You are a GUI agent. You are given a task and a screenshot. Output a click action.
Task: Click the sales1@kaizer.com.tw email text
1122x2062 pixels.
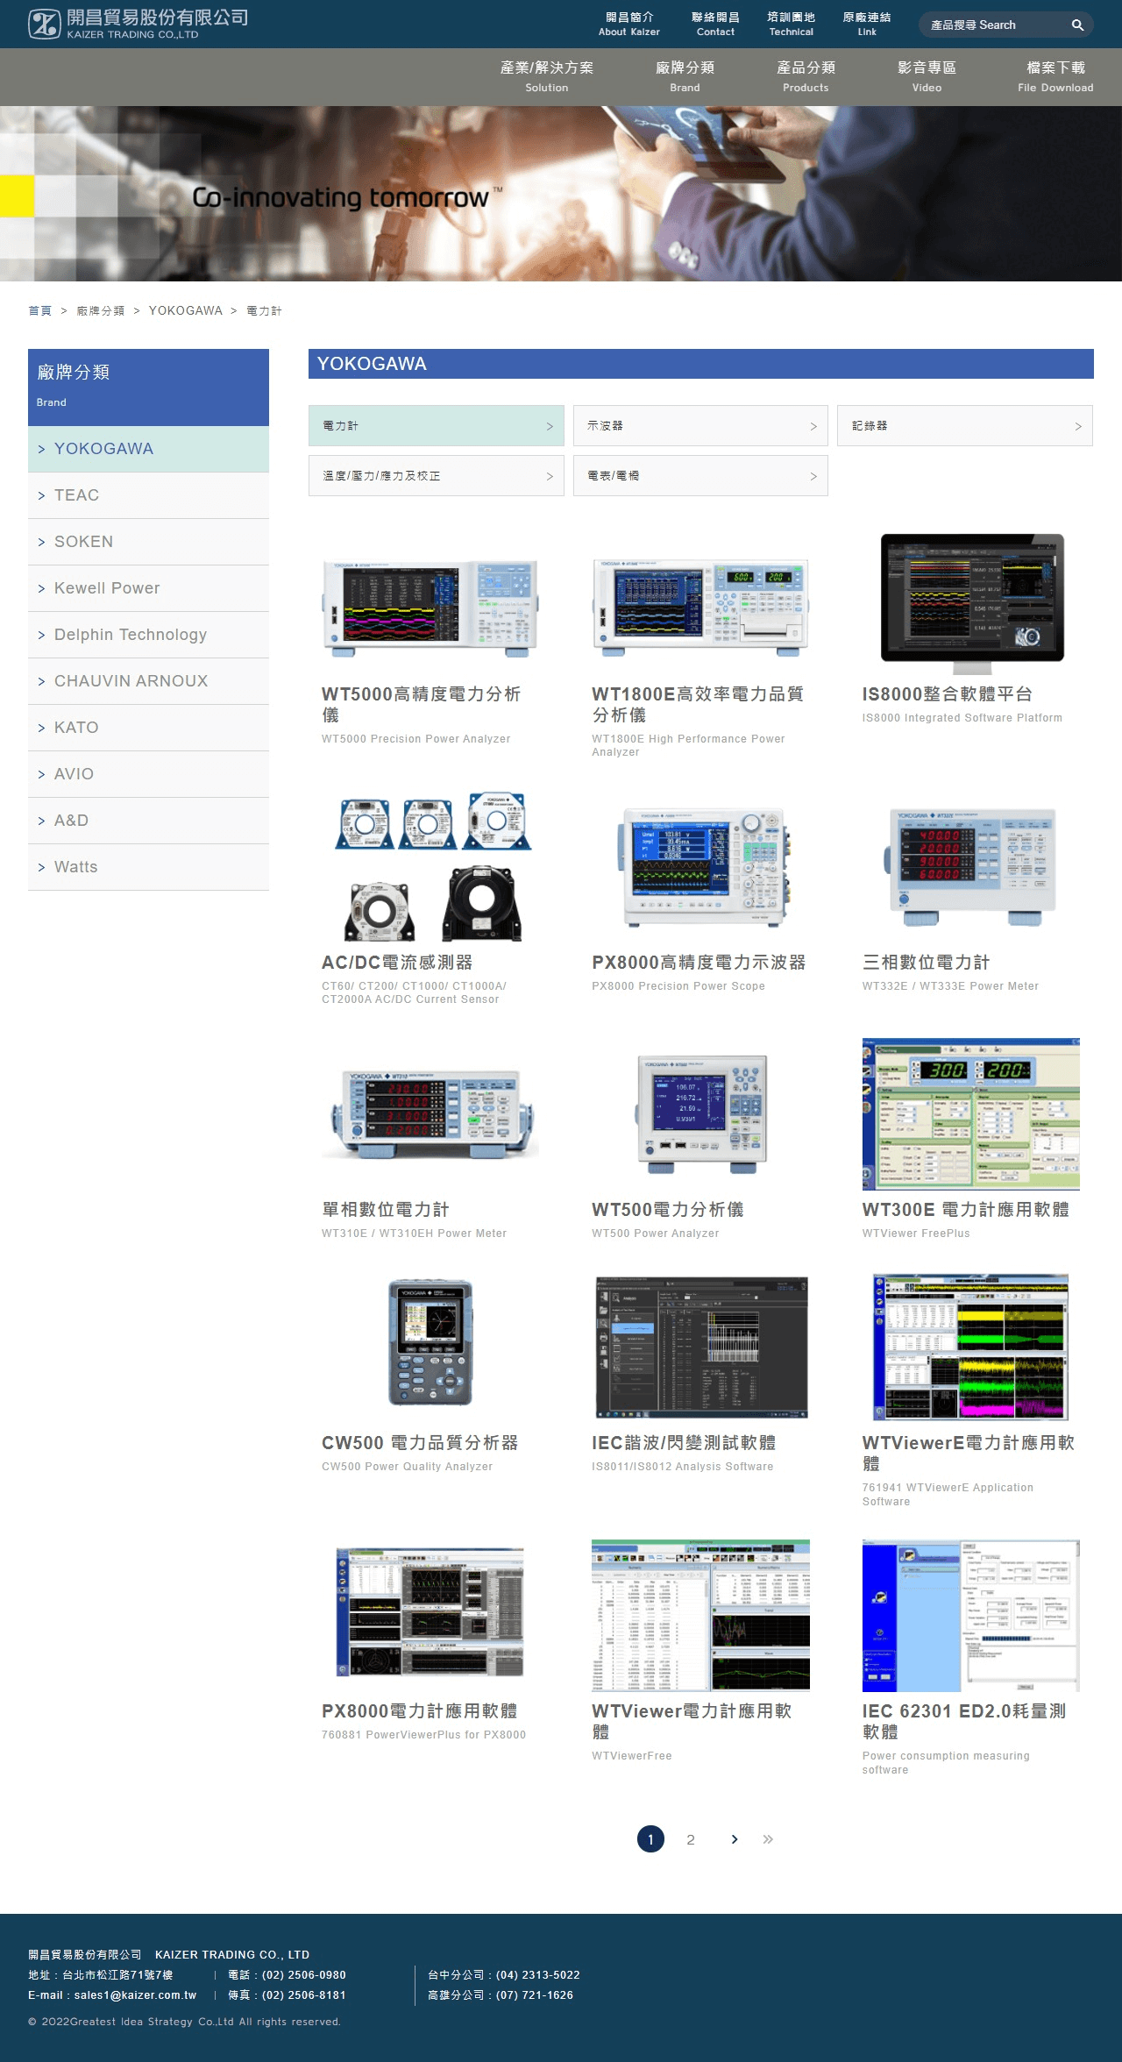135,1994
